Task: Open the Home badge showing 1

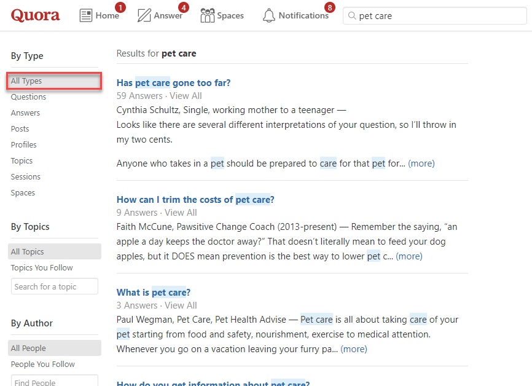Action: pos(120,7)
